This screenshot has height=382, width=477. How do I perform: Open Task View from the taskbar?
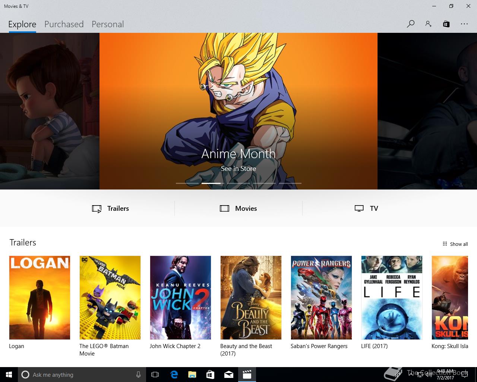click(x=155, y=375)
